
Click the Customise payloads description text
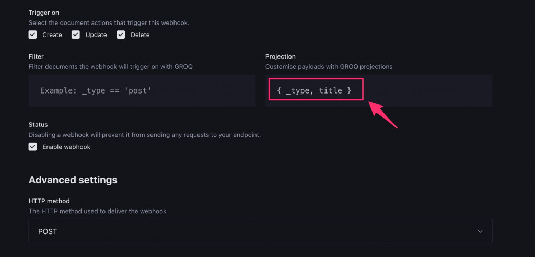click(329, 67)
